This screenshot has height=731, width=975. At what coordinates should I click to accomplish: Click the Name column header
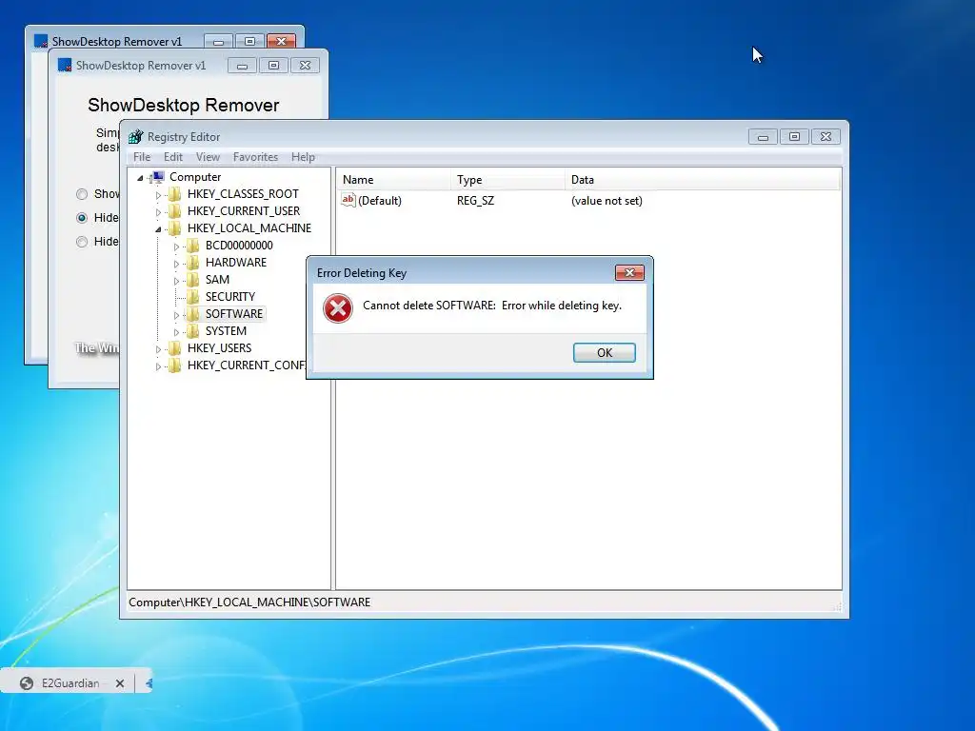click(x=394, y=180)
